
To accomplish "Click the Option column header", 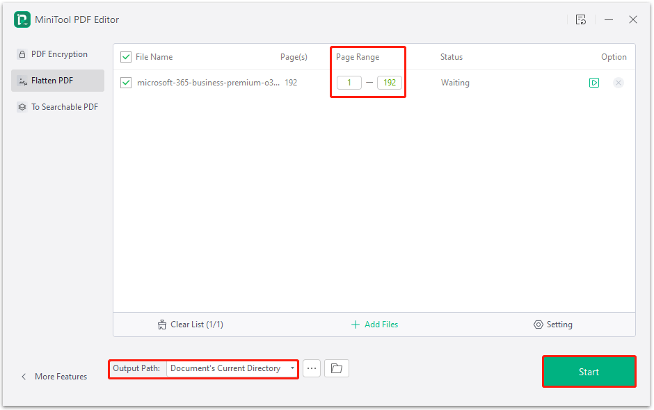I will (x=614, y=57).
